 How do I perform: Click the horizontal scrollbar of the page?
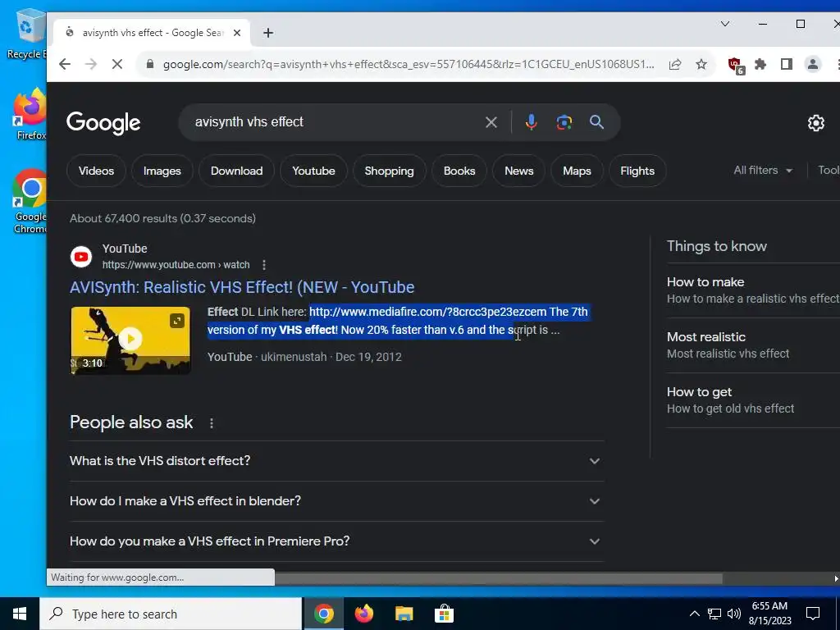pyautogui.click(x=498, y=578)
